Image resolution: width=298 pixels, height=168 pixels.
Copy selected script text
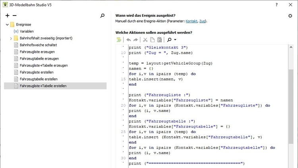[x=152, y=39]
